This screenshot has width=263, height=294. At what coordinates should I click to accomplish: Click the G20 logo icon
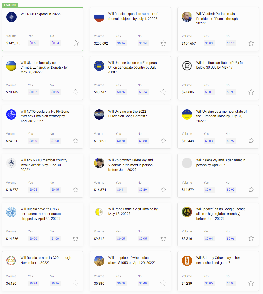click(11, 261)
